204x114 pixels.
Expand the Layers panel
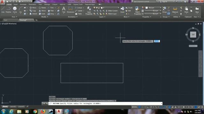102,17
